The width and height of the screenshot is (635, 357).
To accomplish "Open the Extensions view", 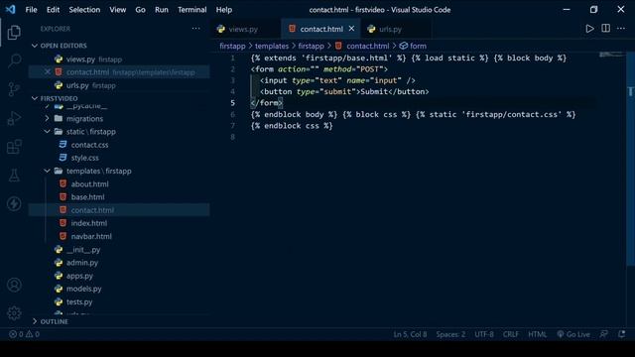I will (x=14, y=147).
